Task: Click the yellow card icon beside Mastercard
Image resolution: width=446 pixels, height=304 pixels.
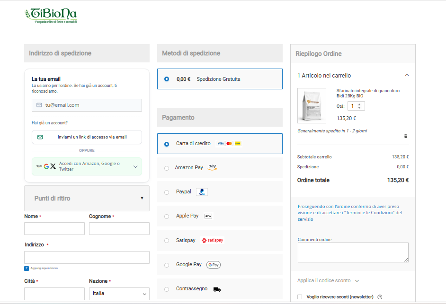Action: pyautogui.click(x=238, y=143)
